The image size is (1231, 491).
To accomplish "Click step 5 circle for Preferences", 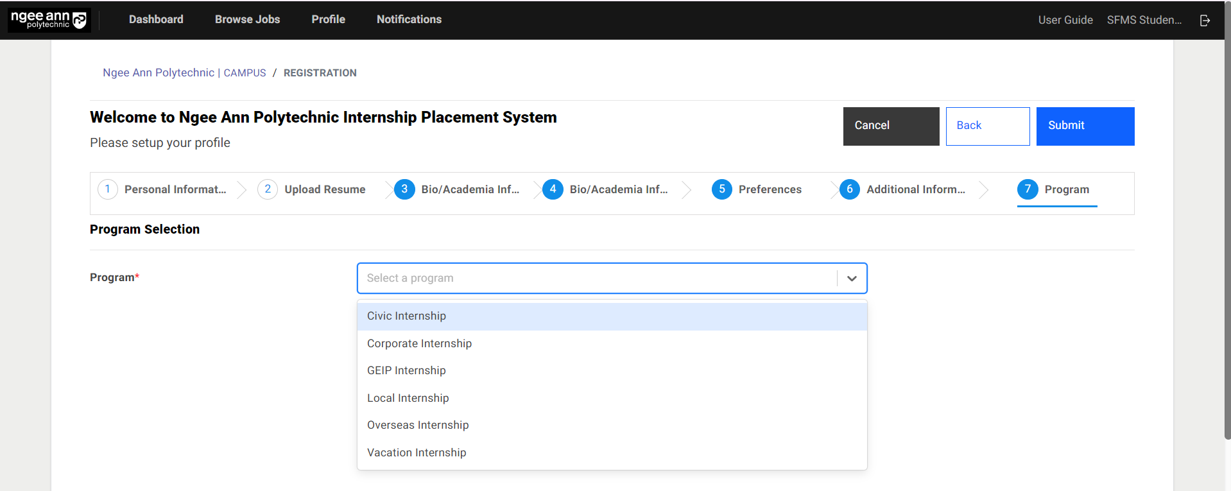I will pyautogui.click(x=721, y=189).
